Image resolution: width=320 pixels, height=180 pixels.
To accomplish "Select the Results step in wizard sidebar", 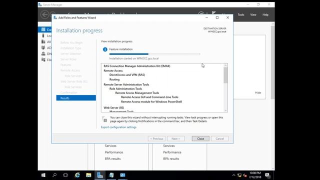I will click(76, 98).
